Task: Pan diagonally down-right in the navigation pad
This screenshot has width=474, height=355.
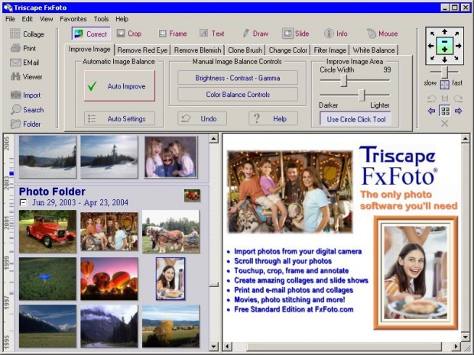Action: [x=456, y=58]
